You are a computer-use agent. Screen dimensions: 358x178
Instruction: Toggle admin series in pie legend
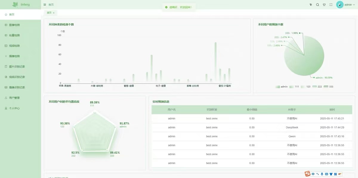pos(282,87)
